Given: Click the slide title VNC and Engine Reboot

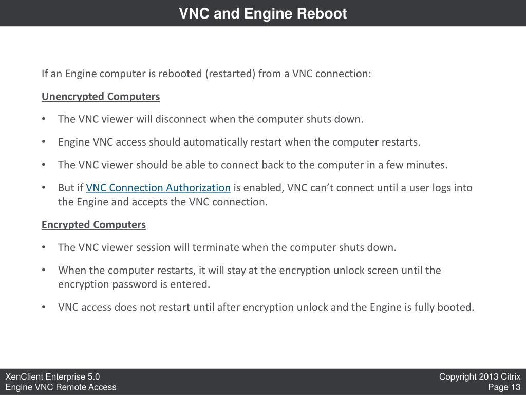Looking at the screenshot, I should [x=262, y=14].
